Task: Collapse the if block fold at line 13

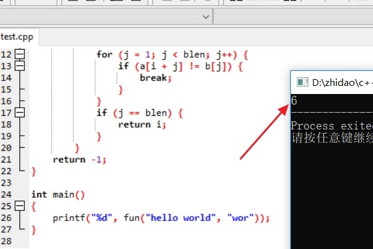Action: click(x=21, y=66)
